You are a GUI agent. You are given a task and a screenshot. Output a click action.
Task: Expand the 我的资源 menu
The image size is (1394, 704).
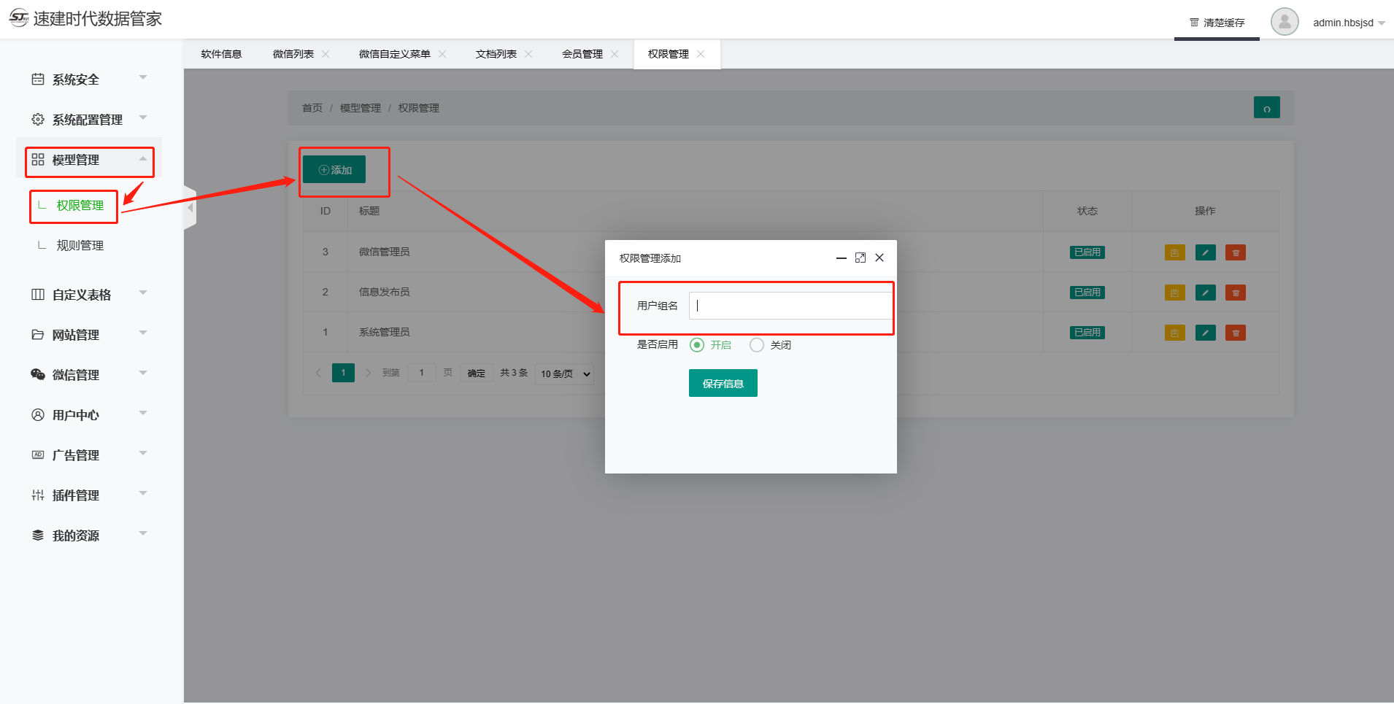(x=143, y=533)
